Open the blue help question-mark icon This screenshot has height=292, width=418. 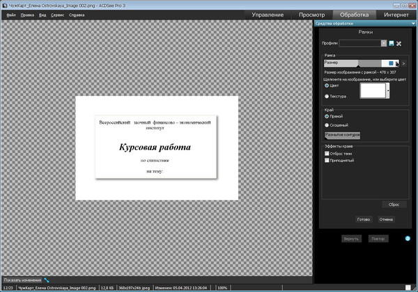[x=408, y=238]
